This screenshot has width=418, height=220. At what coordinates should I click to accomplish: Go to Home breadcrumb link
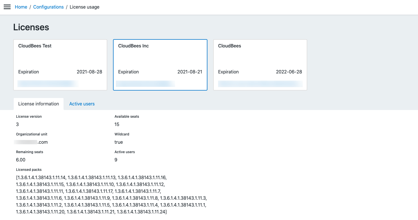[x=21, y=7]
